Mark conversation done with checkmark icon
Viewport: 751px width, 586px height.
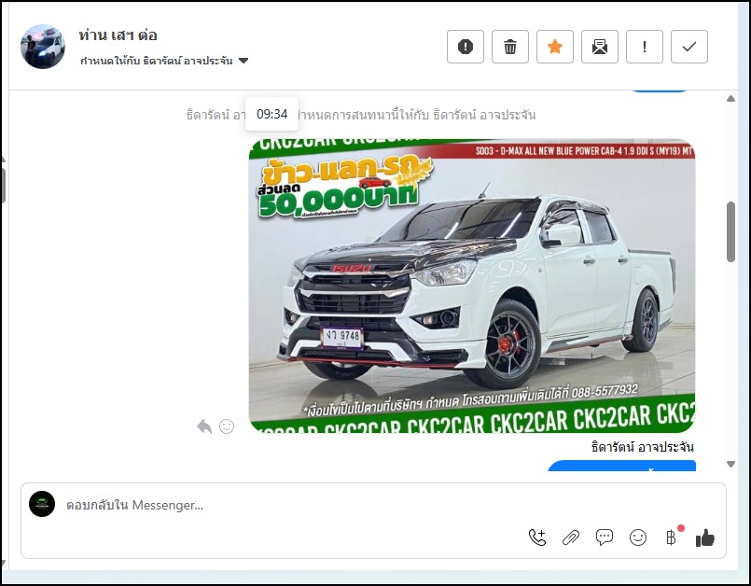[689, 47]
